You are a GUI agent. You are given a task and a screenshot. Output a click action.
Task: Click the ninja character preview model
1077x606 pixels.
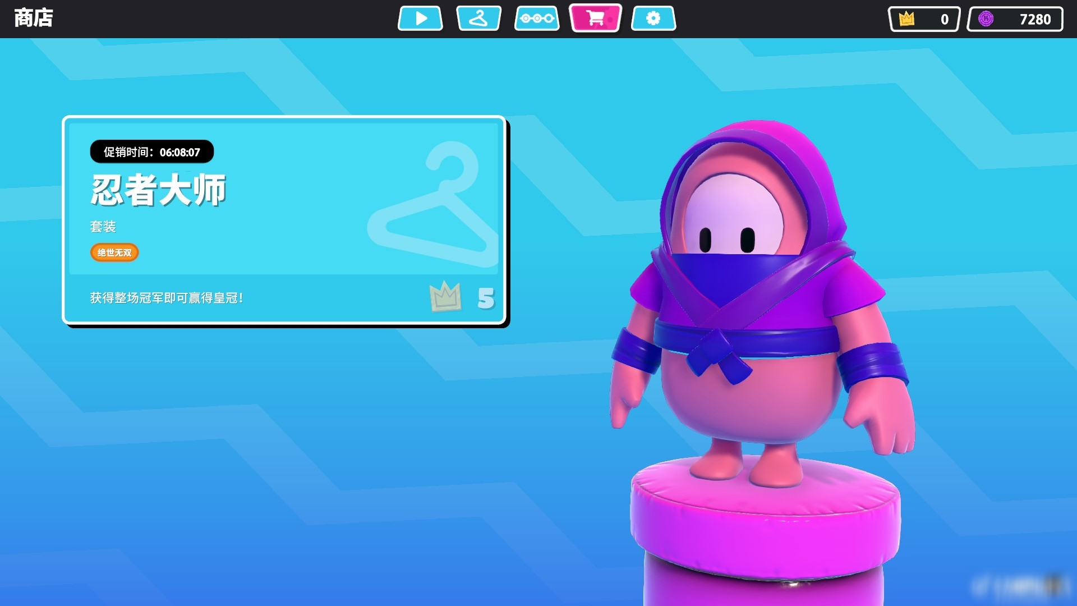pos(763,303)
